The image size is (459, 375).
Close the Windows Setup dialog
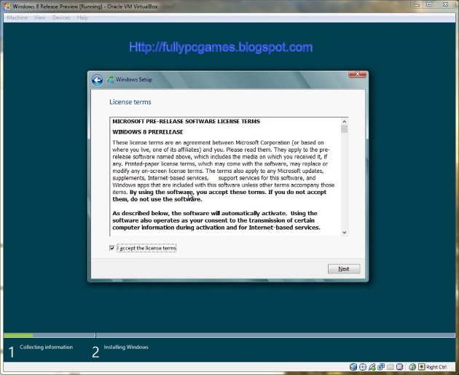358,74
